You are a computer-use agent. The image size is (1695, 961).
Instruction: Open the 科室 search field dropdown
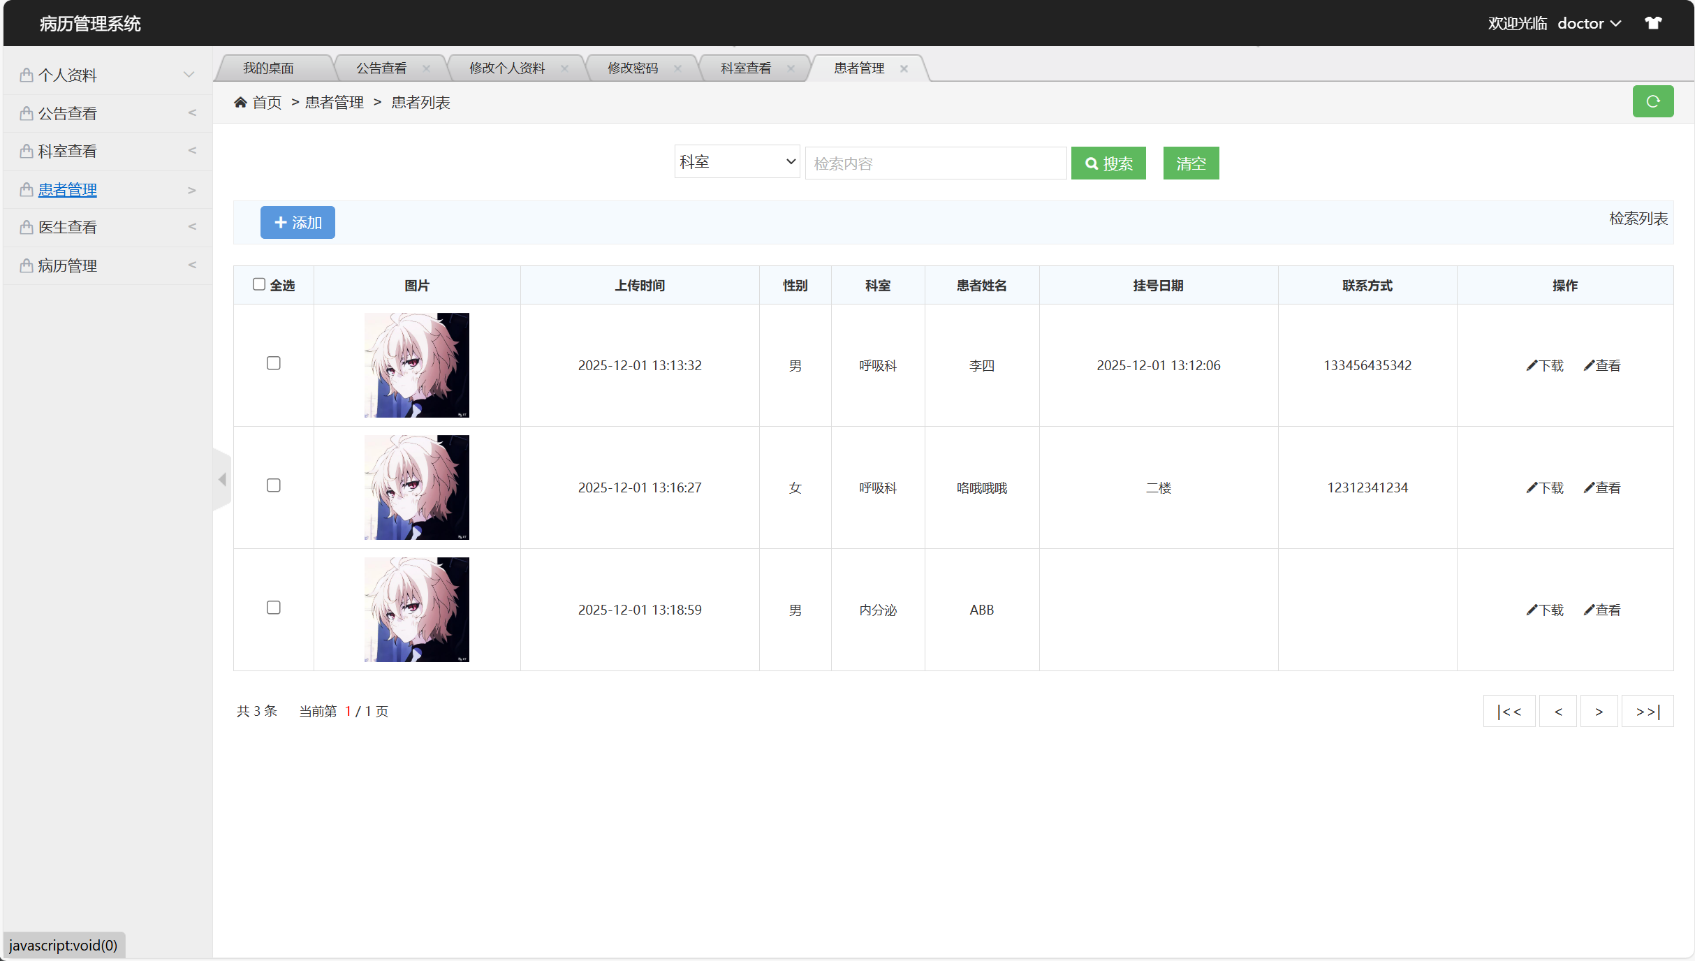736,161
